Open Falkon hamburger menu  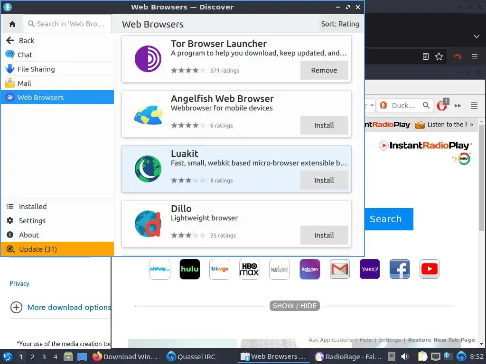click(474, 106)
